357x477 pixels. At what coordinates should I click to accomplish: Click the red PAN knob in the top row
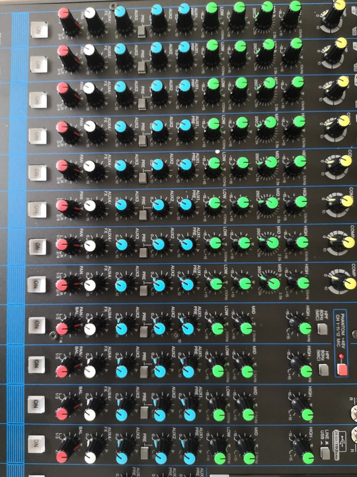pos(63,13)
